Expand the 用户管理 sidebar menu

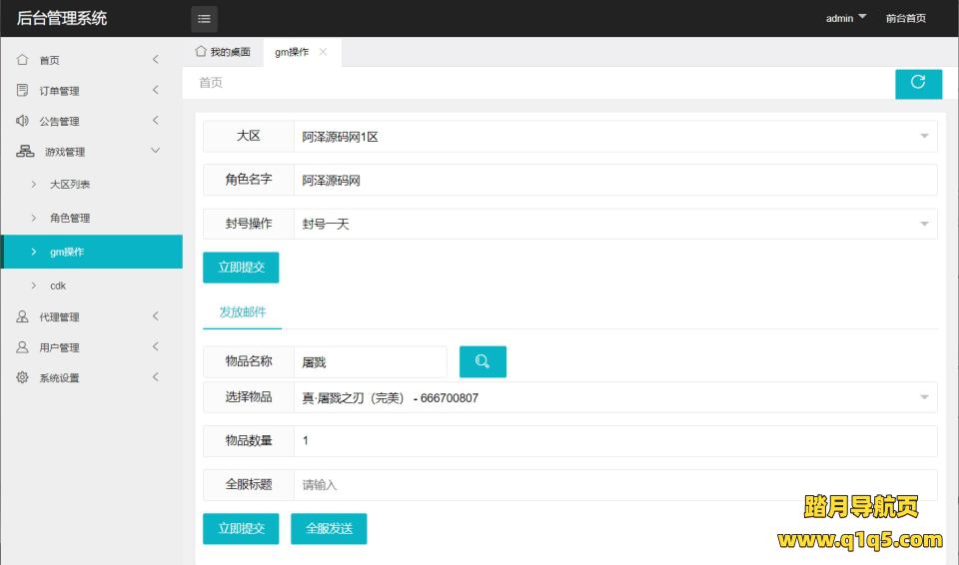click(90, 347)
